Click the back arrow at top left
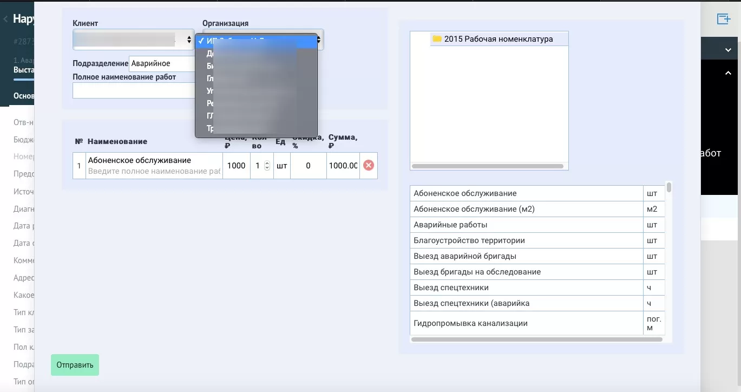This screenshot has height=392, width=741. [x=5, y=19]
